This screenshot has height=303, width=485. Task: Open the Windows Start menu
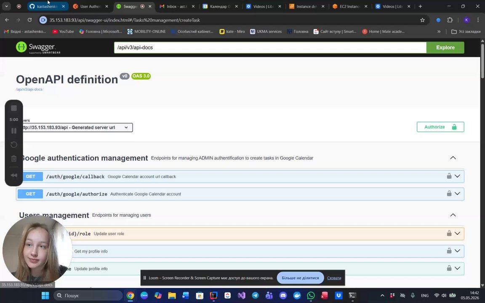pyautogui.click(x=45, y=295)
